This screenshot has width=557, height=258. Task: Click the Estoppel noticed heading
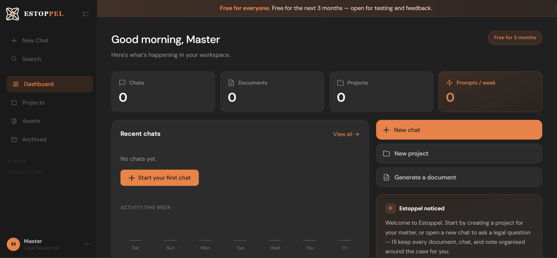click(422, 208)
